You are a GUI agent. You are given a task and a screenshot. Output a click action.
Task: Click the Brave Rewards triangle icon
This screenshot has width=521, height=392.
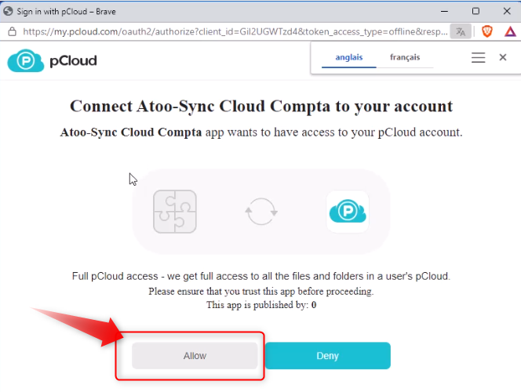(x=510, y=31)
